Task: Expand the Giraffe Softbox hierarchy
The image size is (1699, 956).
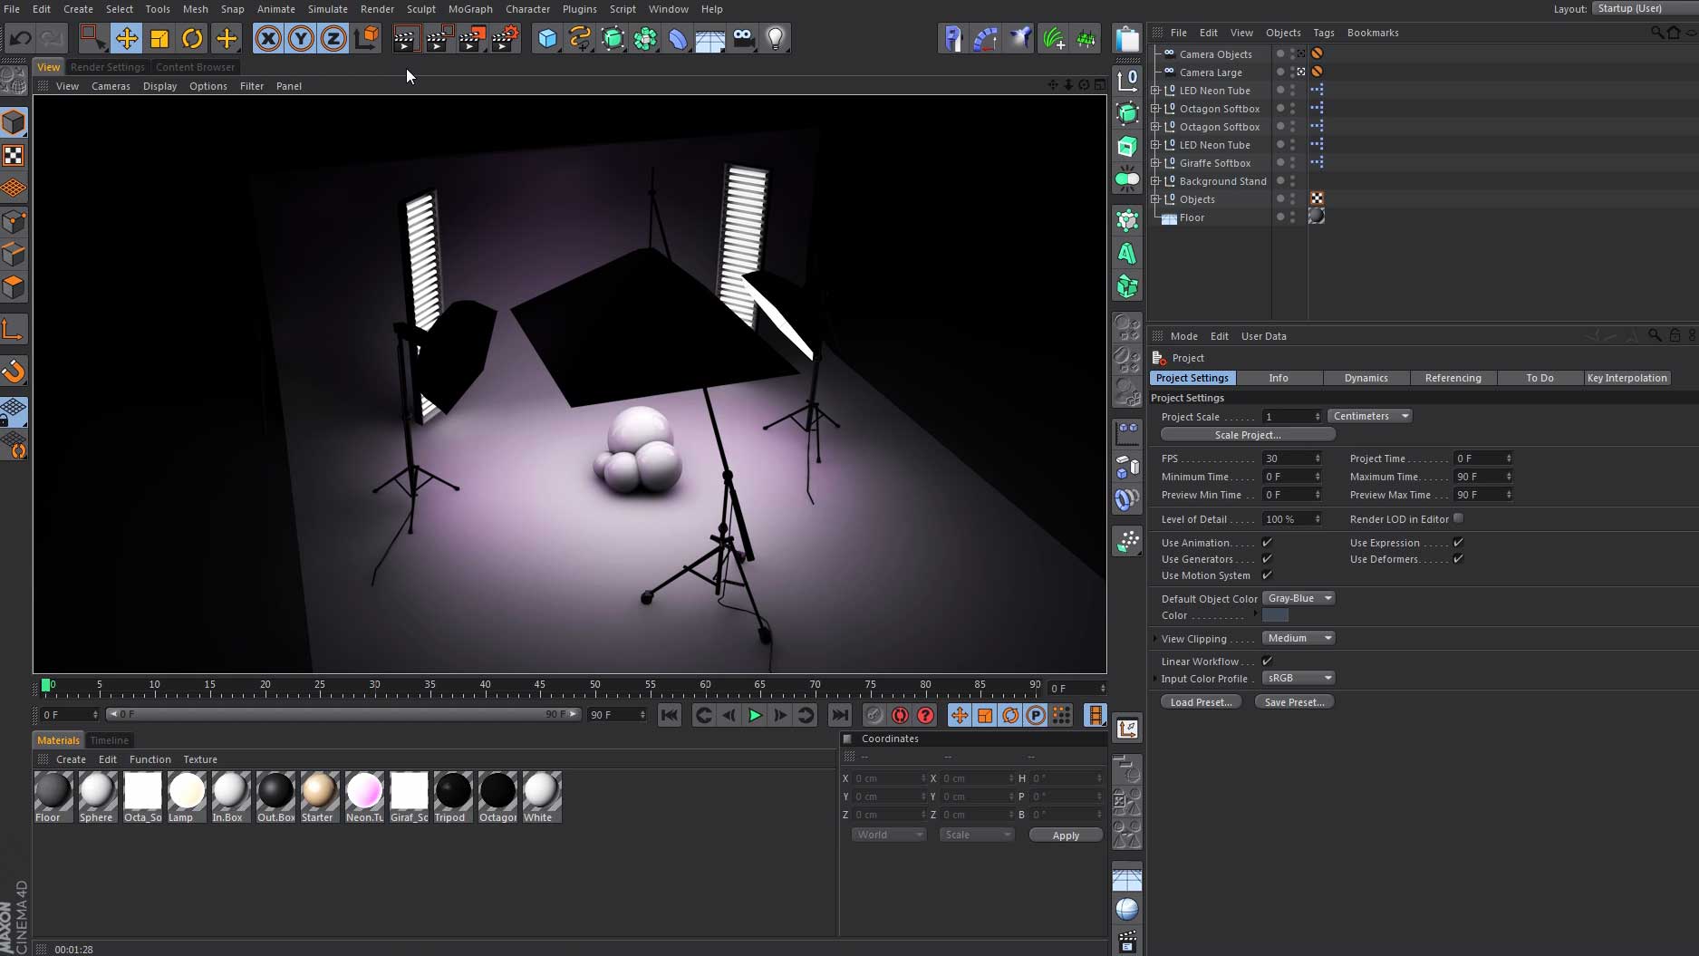Action: [1155, 163]
